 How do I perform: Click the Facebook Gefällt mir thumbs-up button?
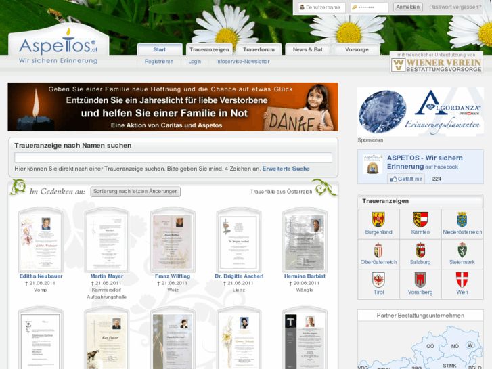click(406, 179)
